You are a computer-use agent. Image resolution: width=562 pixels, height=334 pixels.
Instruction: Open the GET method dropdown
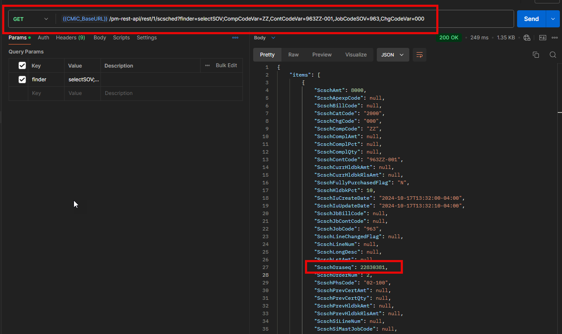click(31, 19)
